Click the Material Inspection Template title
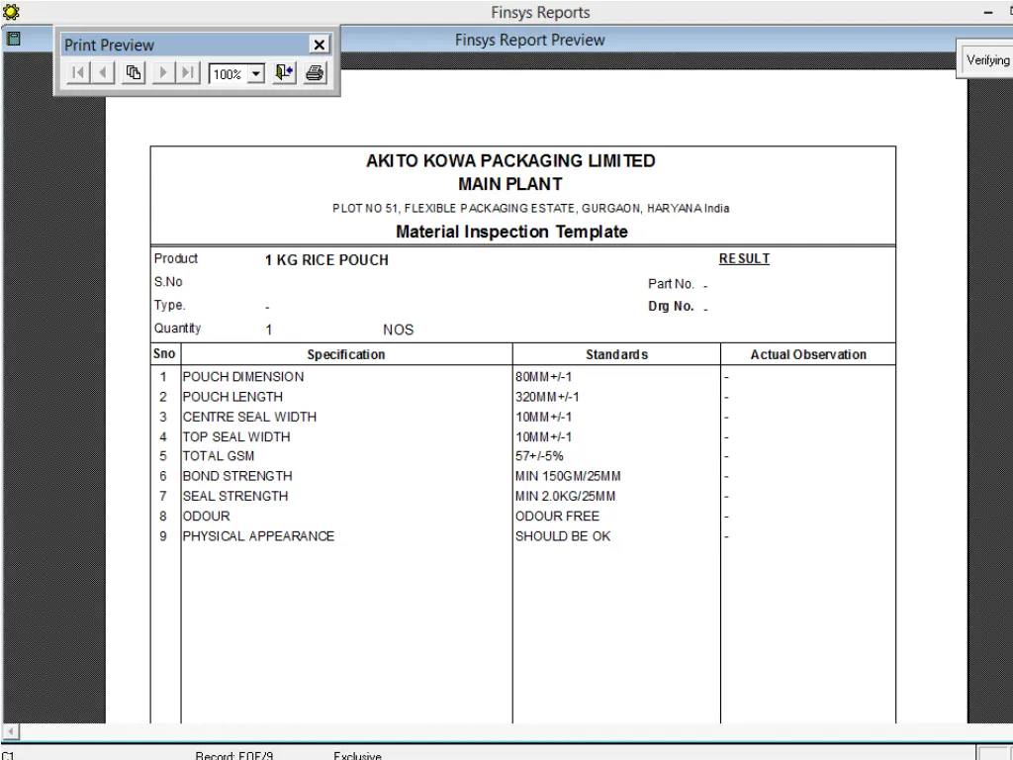 pos(511,232)
